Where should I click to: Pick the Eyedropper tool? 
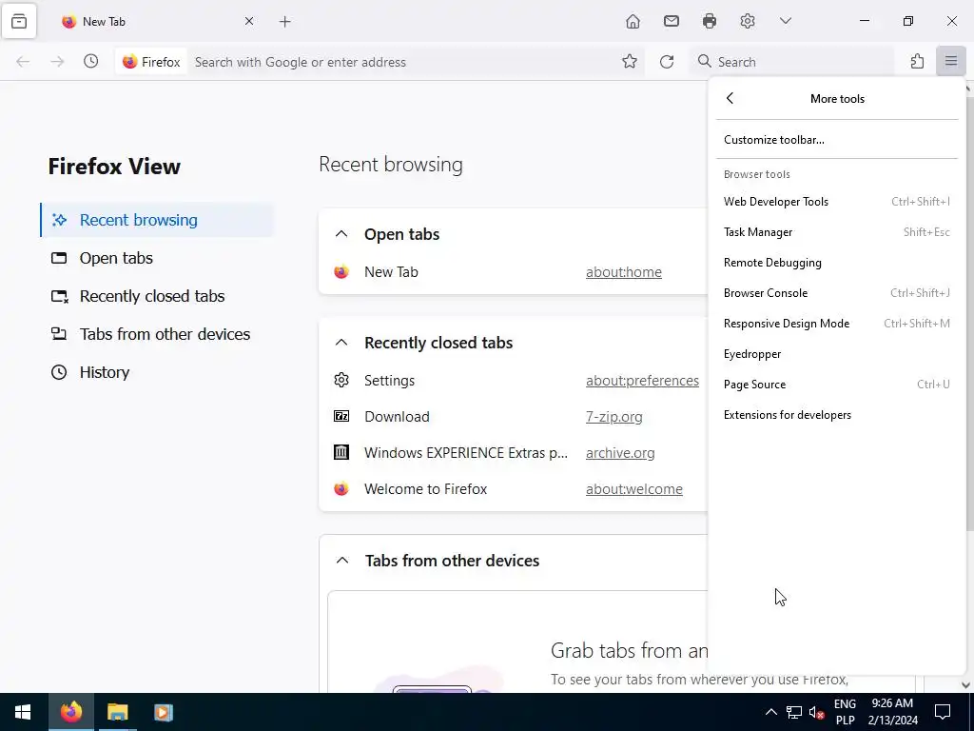[x=837, y=354]
